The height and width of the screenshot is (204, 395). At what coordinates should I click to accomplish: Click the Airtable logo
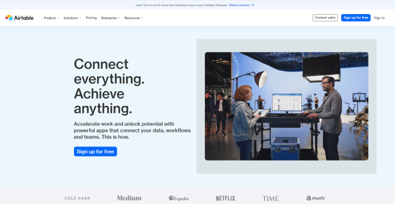coord(19,18)
